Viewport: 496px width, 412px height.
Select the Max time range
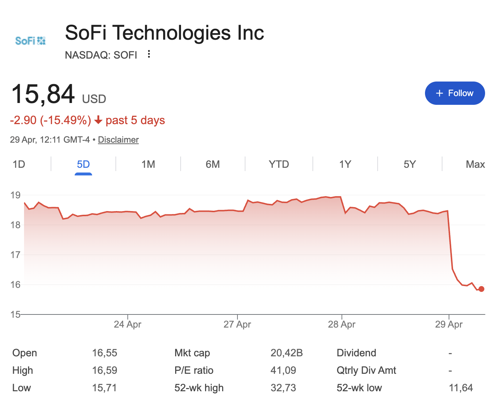coord(475,164)
